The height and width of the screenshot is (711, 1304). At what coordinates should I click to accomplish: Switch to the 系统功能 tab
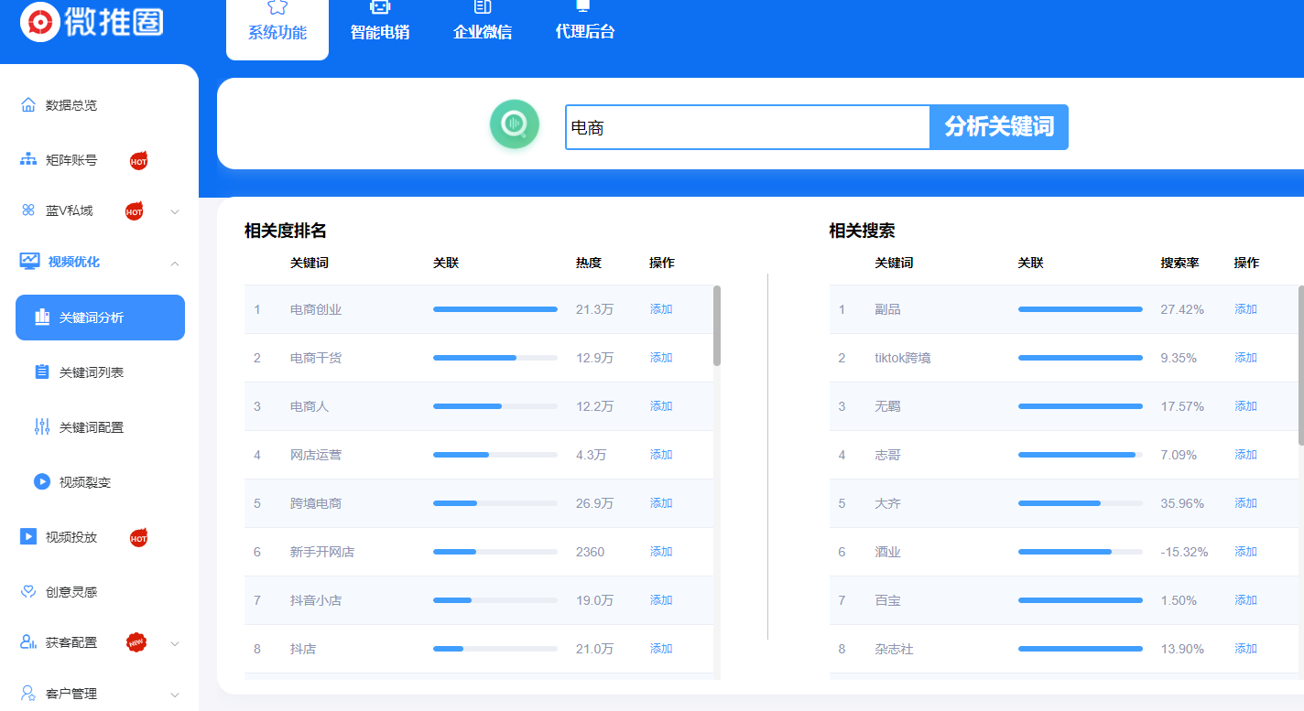277,30
